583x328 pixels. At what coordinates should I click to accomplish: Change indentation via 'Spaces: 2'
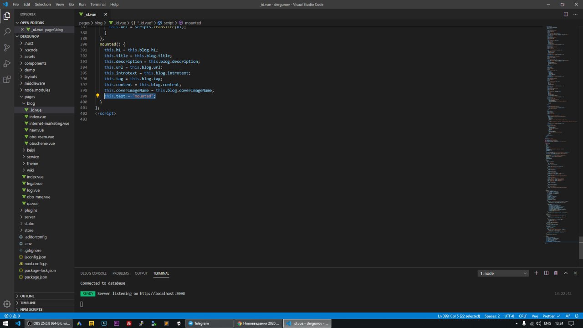click(492, 316)
